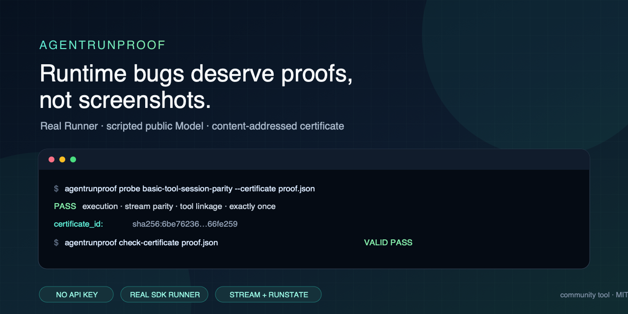Select the NO API KEY pill
Viewport: 628px width, 314px height.
click(x=77, y=294)
